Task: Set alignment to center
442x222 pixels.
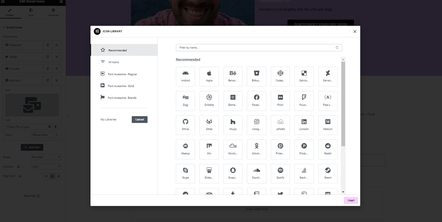Action: coord(52,176)
